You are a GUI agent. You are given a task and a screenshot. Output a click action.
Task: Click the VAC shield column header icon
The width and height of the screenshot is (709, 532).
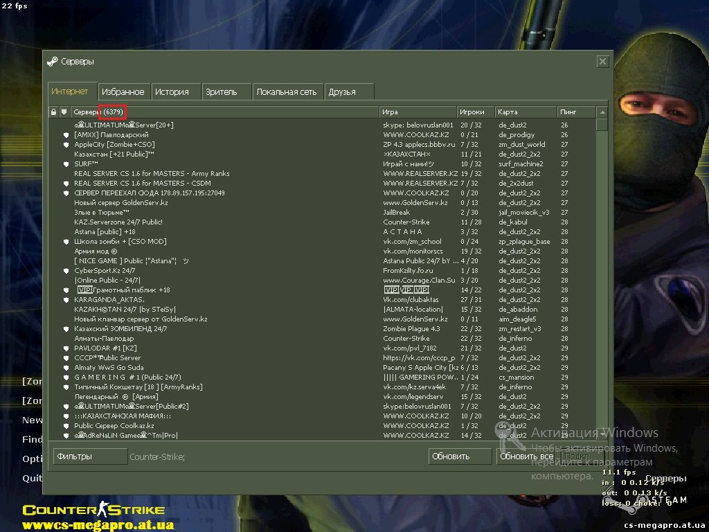(64, 112)
